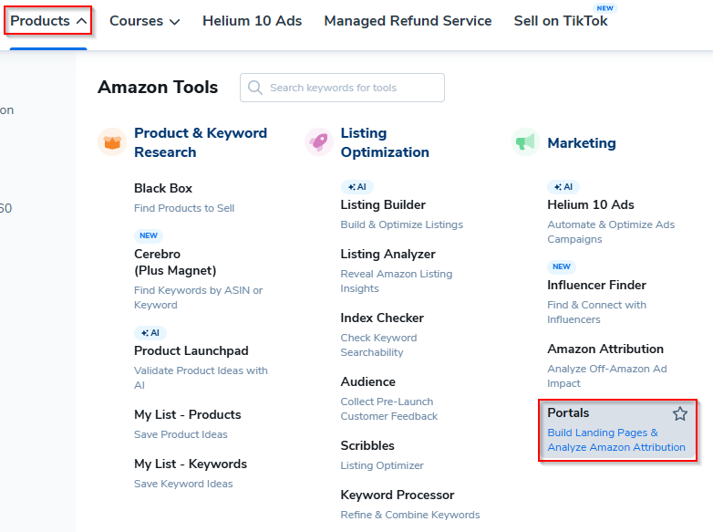Click the Listing Optimization rocket icon
Viewport: 713px width, 532px height.
[319, 142]
